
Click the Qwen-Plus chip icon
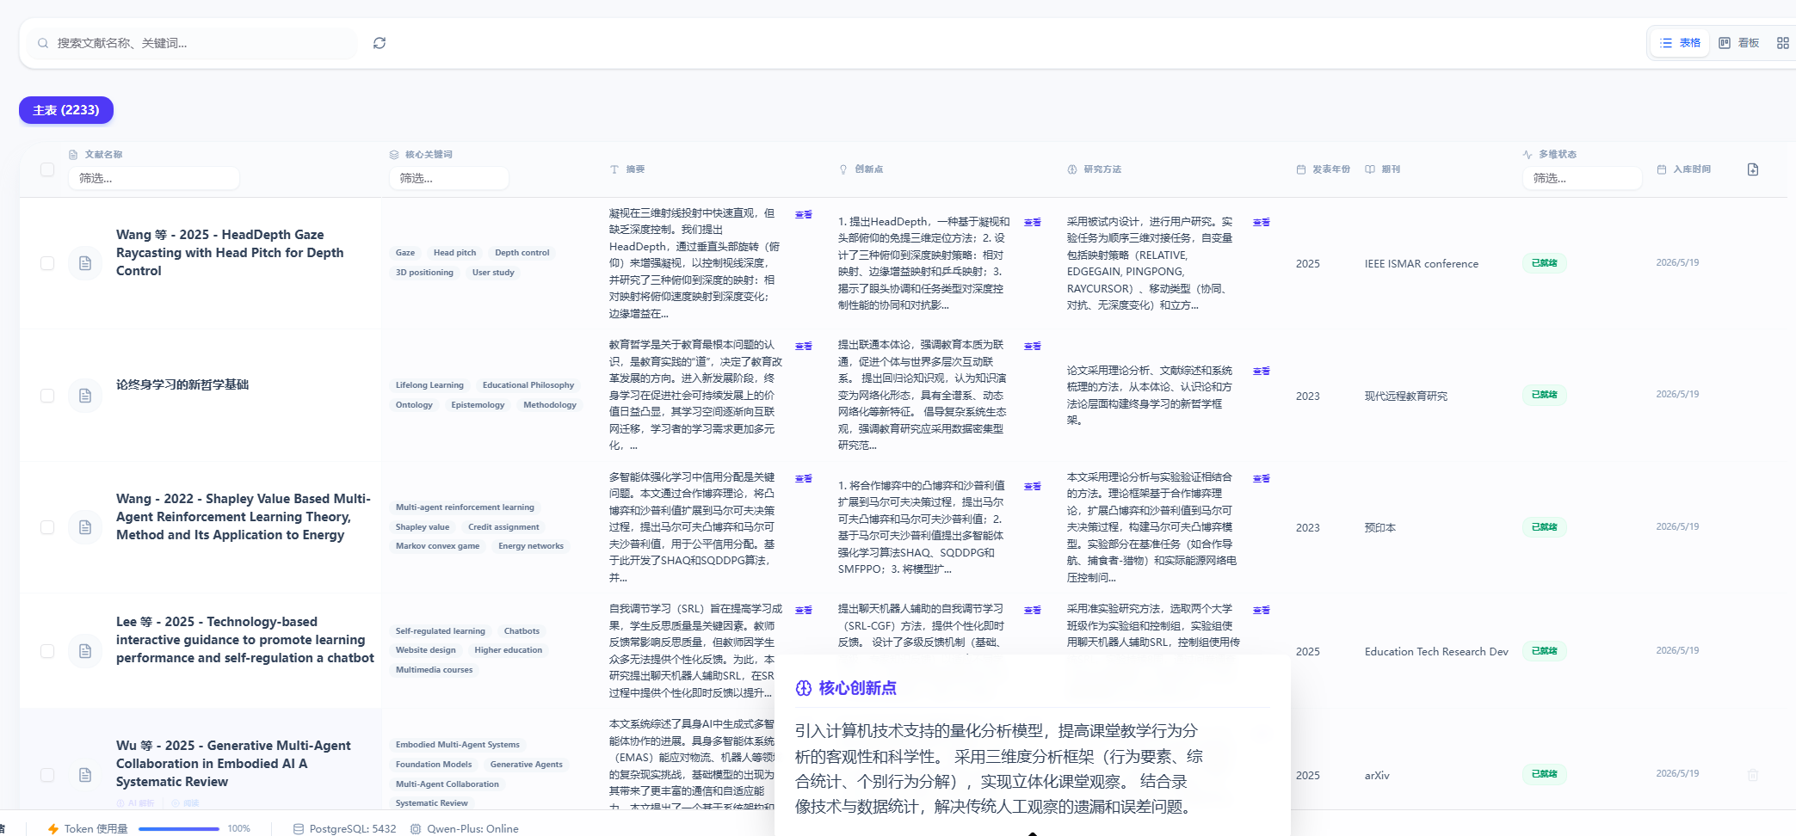416,829
